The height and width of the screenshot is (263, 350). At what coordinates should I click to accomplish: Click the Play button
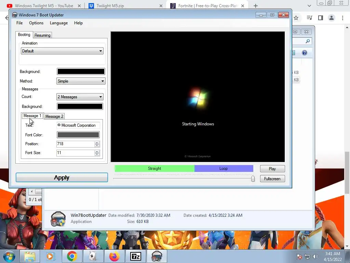(272, 168)
